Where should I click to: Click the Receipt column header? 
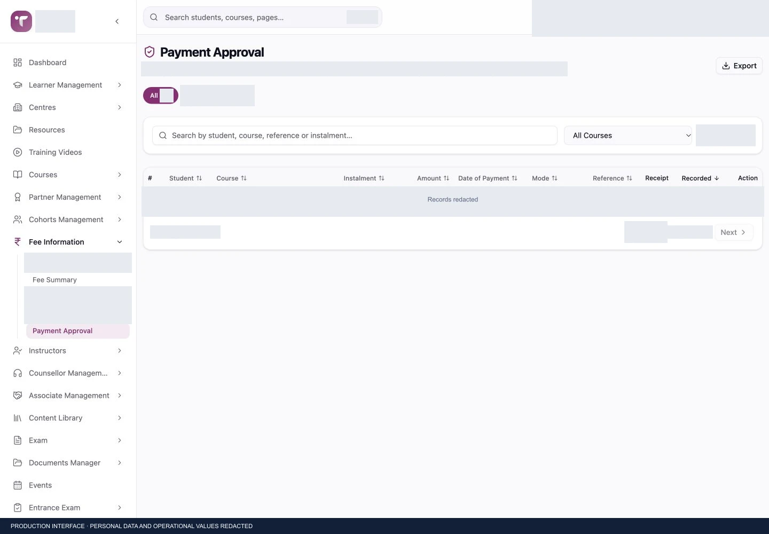point(657,178)
